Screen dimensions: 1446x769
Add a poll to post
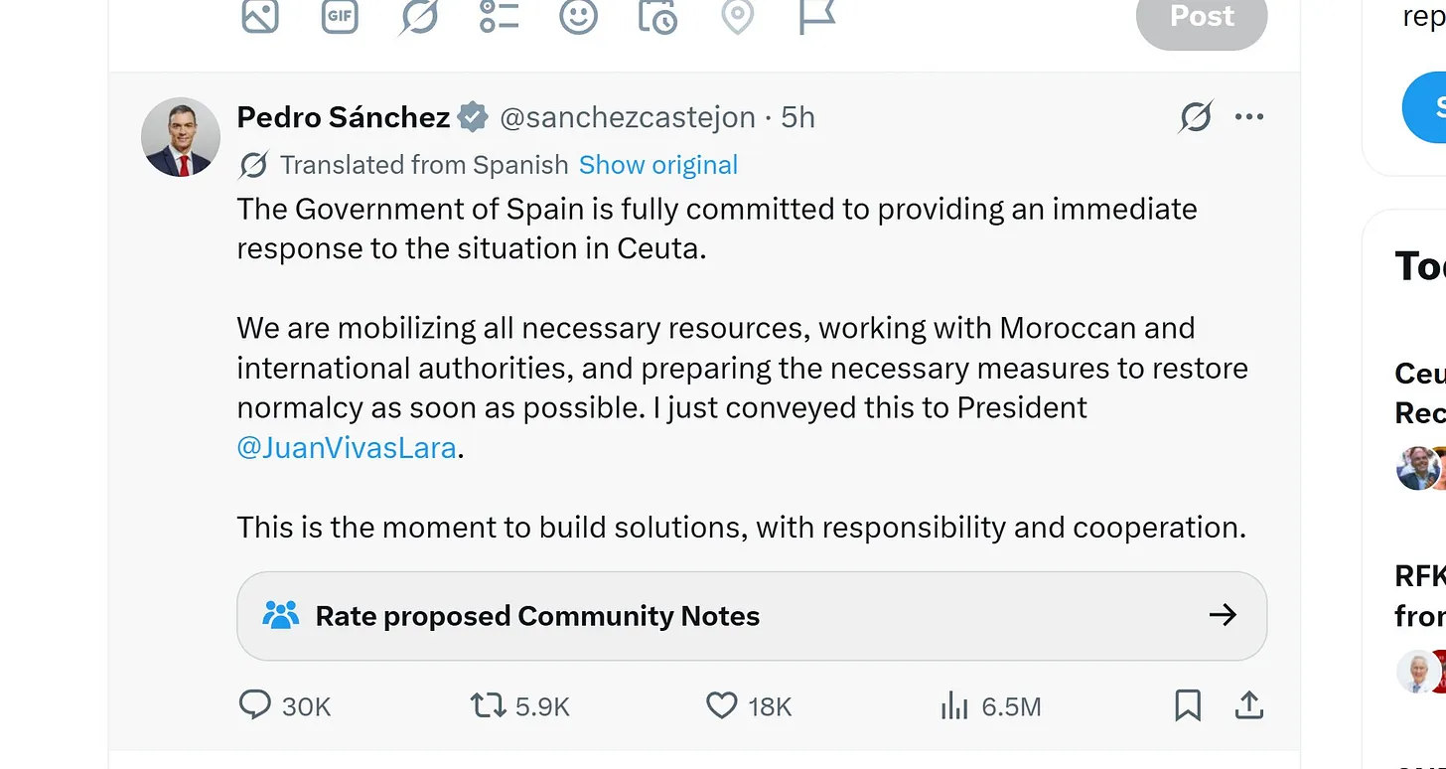(499, 16)
